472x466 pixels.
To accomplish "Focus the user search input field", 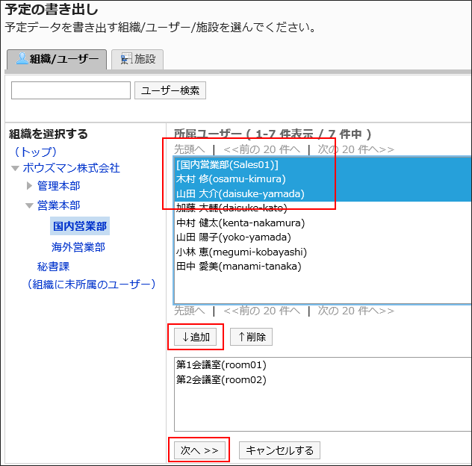I will [x=71, y=90].
